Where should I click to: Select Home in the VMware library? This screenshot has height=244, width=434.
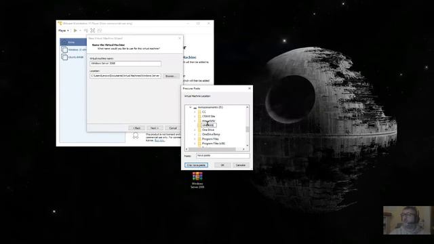pyautogui.click(x=74, y=42)
